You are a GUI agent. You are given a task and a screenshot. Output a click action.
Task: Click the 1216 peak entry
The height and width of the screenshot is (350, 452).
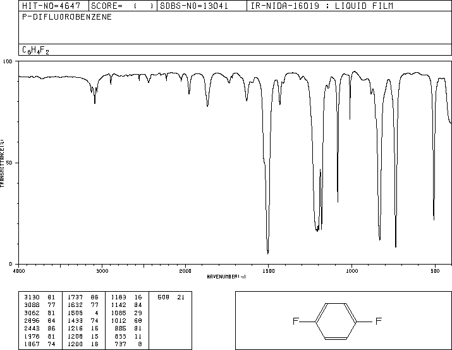pyautogui.click(x=83, y=328)
